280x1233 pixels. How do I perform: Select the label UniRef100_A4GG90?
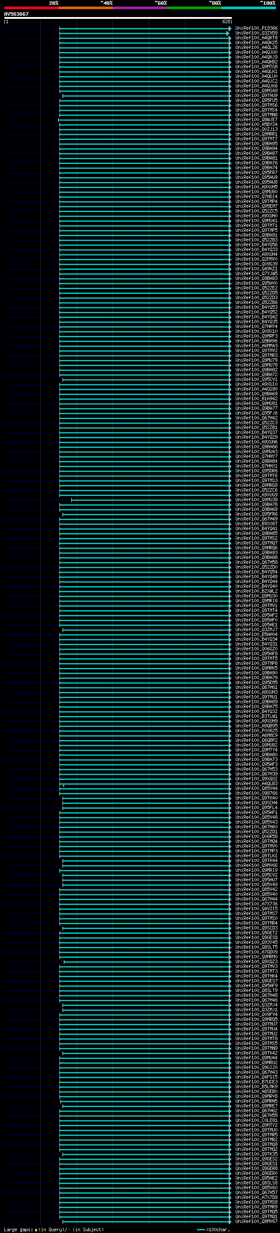coord(256,389)
